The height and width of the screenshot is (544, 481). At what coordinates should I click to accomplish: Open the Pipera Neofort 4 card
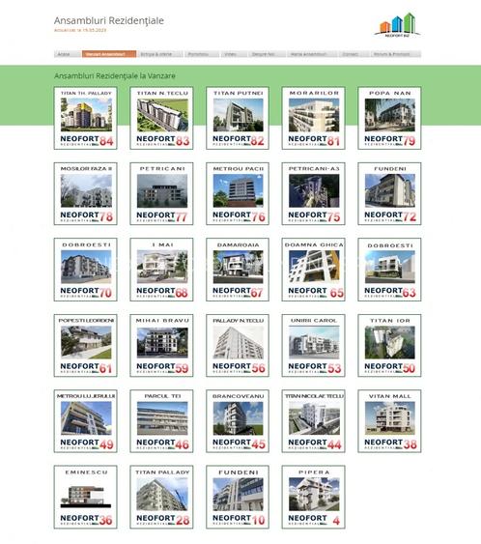[x=314, y=498]
